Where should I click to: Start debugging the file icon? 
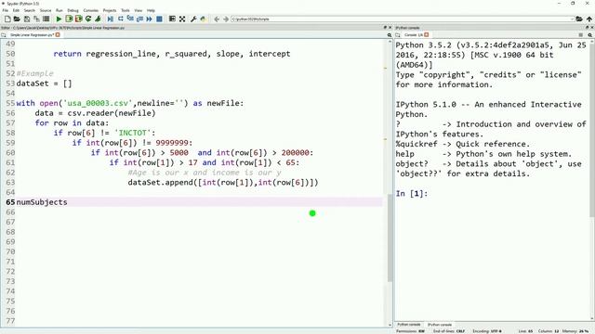(x=111, y=19)
